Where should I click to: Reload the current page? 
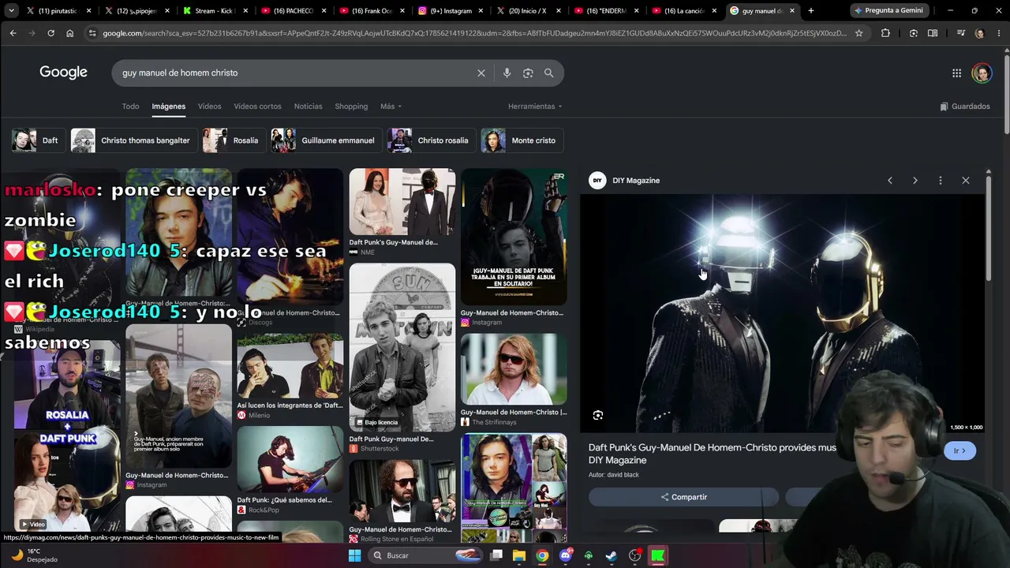(50, 33)
